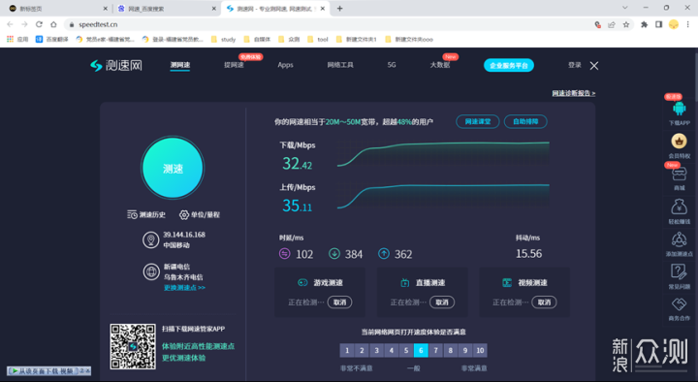Click the 从该页面下载视频 bar
The width and height of the screenshot is (698, 382).
click(49, 370)
